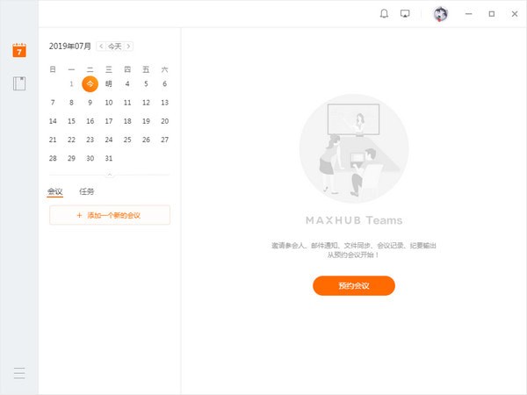Open the user avatar profile
The height and width of the screenshot is (395, 527).
[x=440, y=14]
